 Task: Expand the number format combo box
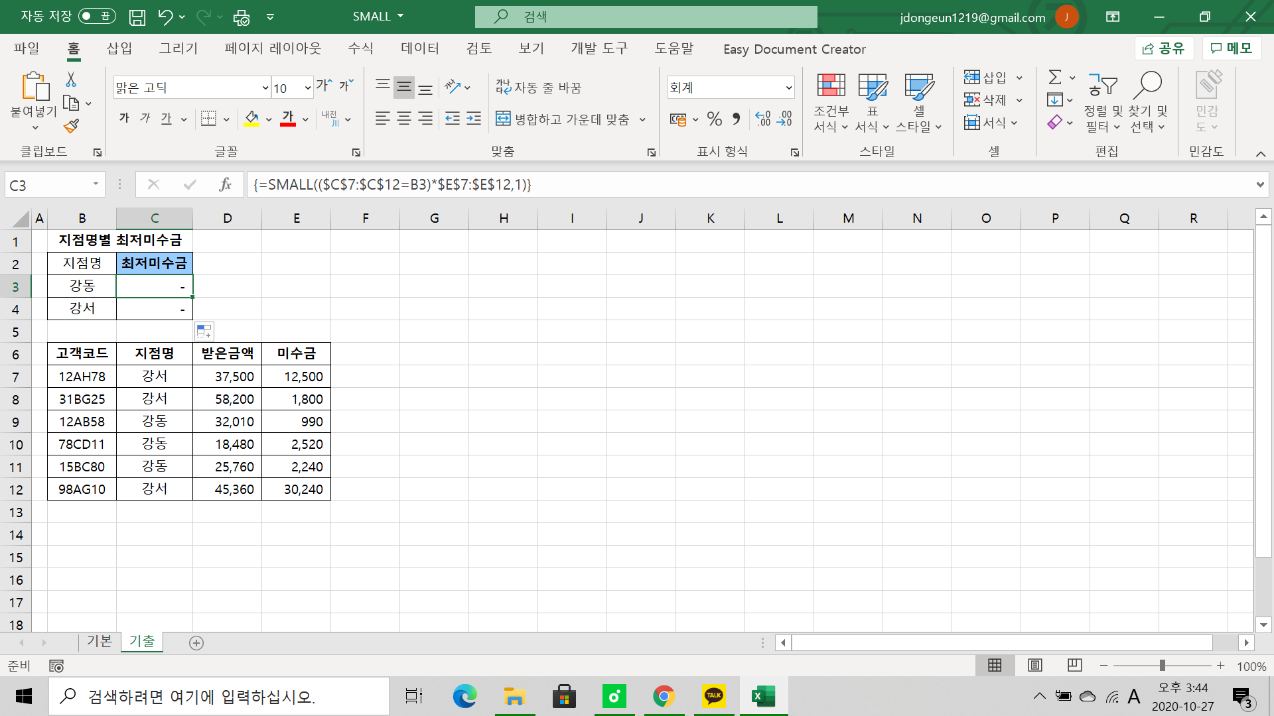(x=788, y=88)
